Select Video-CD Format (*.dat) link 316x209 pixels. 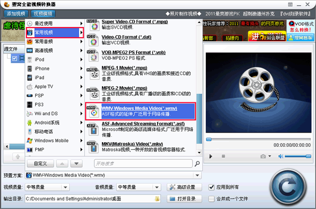126,37
